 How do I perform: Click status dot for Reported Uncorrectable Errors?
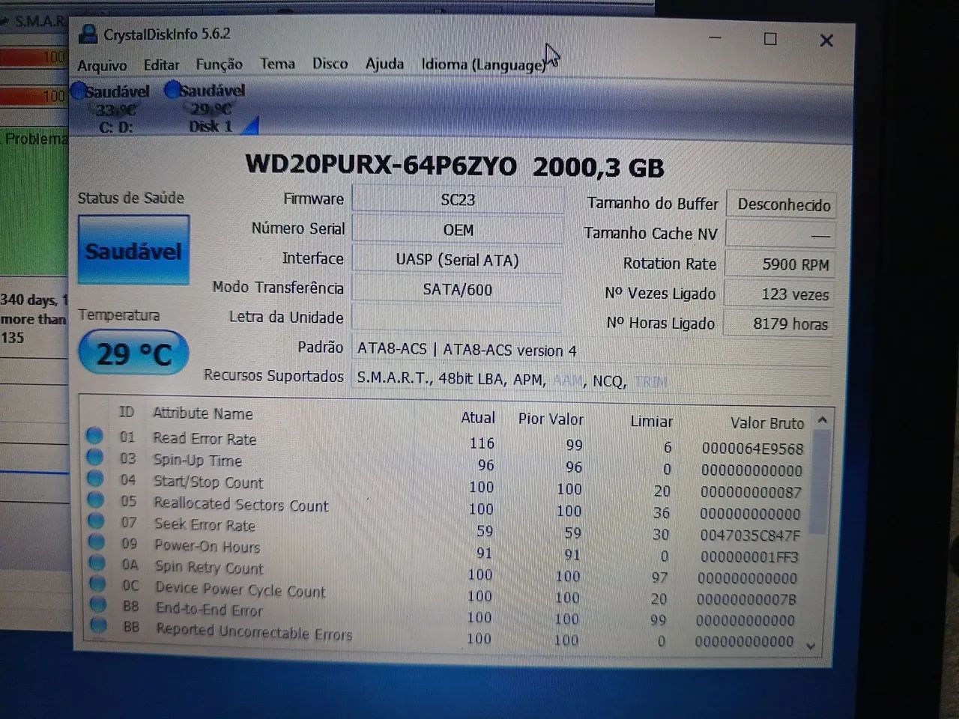pos(99,624)
